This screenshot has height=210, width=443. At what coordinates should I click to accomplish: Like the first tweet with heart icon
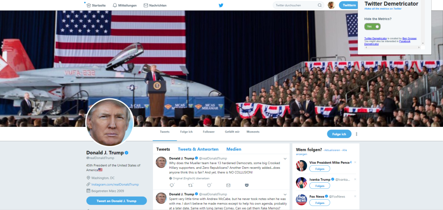[209, 185]
